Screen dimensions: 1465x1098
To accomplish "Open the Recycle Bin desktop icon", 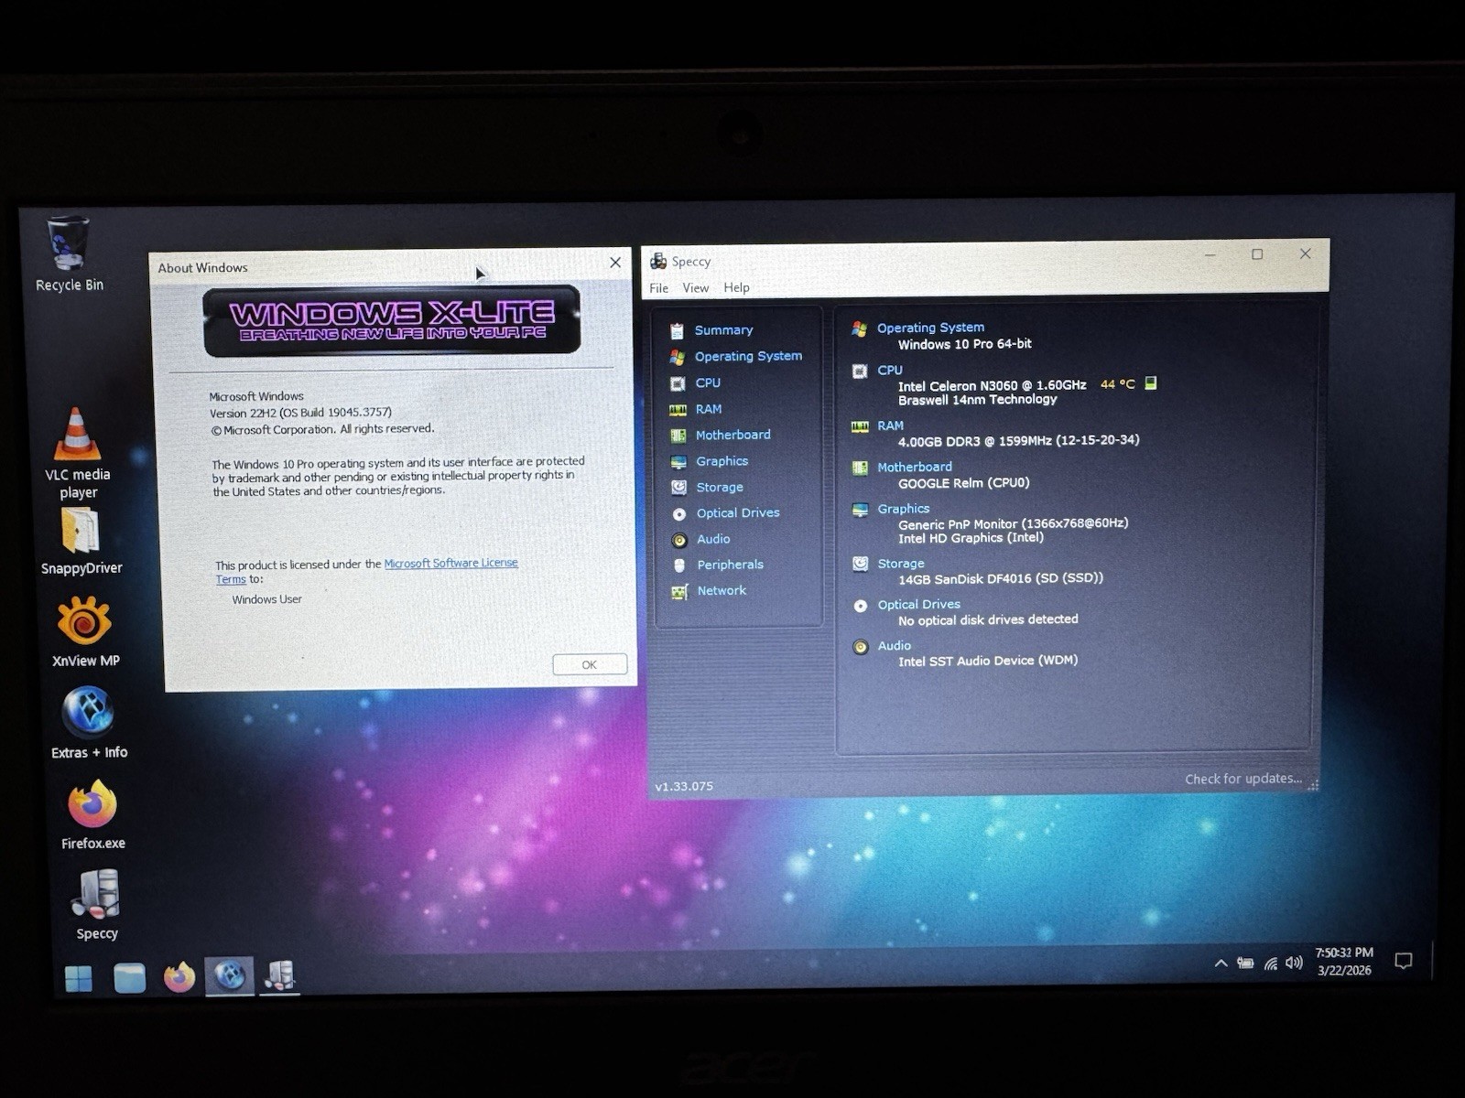I will 69,253.
